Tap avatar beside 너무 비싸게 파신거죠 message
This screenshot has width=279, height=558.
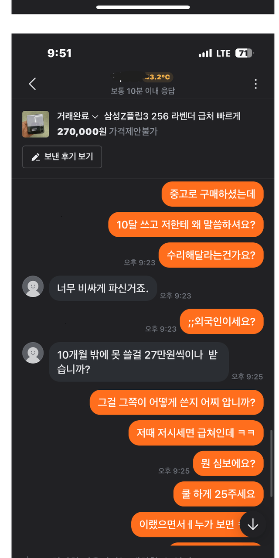click(33, 286)
